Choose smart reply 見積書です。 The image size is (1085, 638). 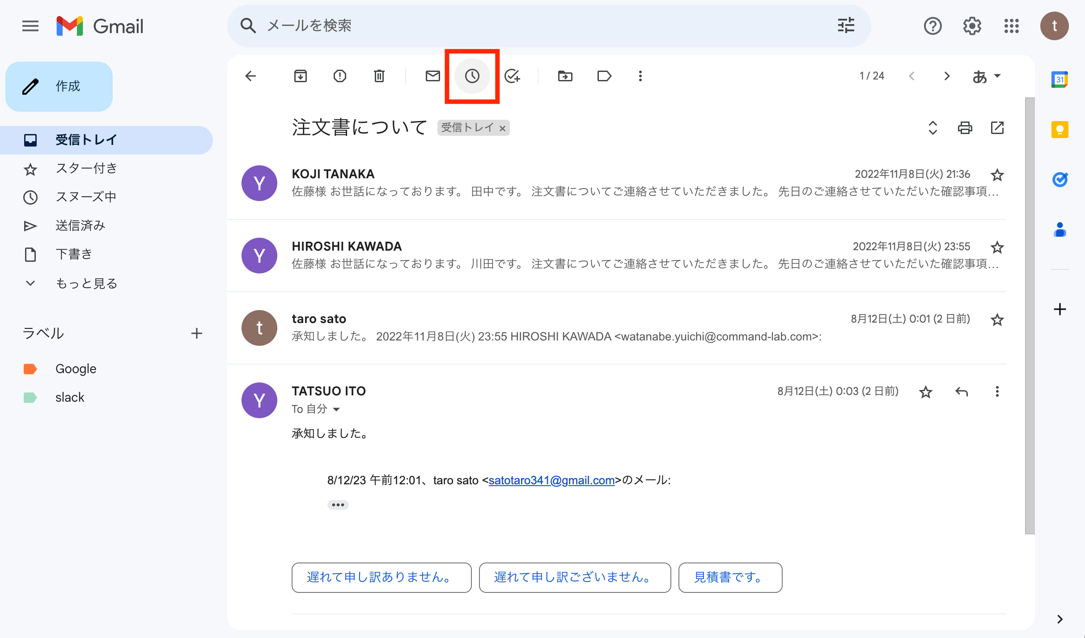pos(730,578)
